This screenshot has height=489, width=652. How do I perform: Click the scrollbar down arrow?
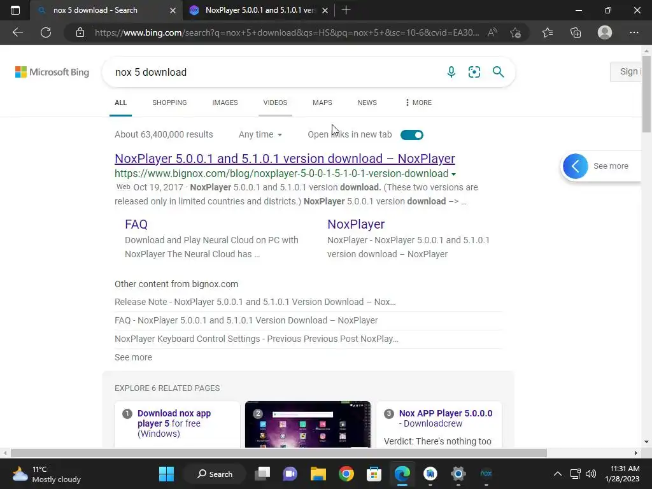pyautogui.click(x=646, y=442)
